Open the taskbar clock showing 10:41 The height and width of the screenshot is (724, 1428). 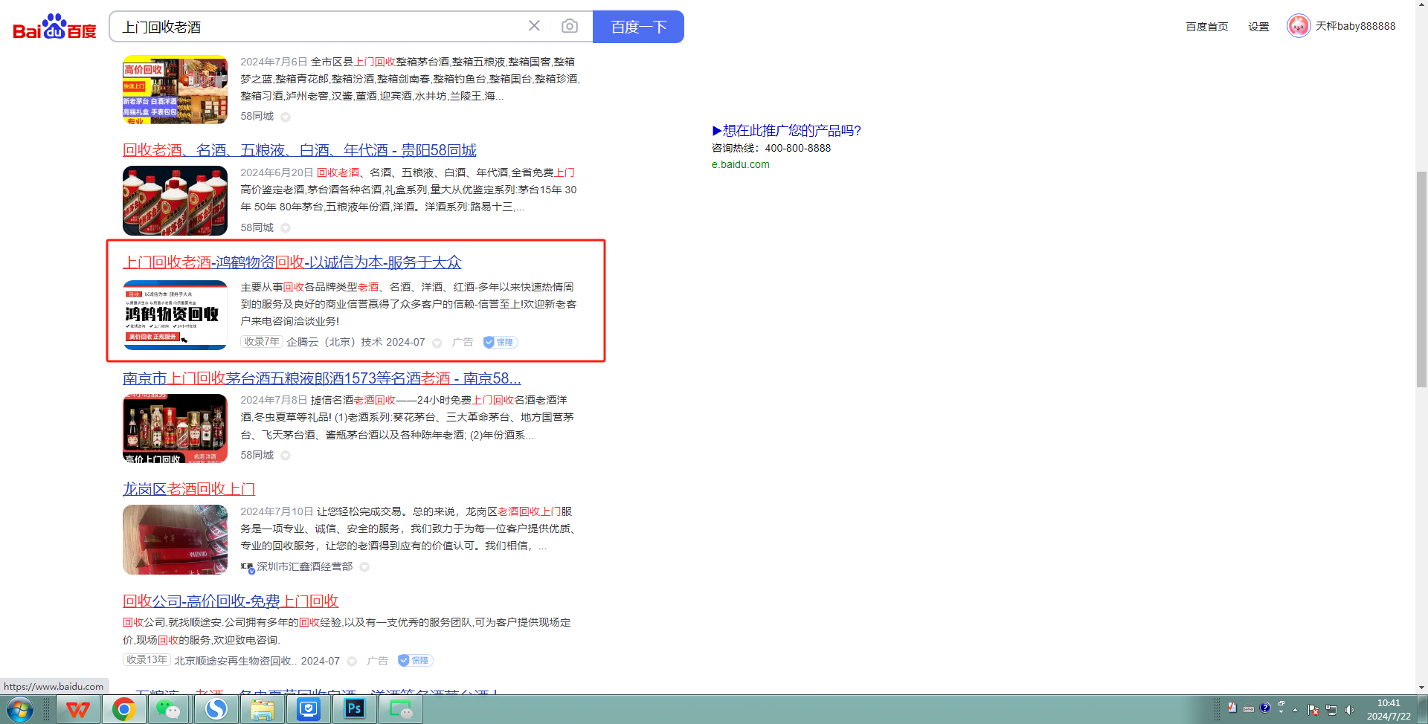1389,710
